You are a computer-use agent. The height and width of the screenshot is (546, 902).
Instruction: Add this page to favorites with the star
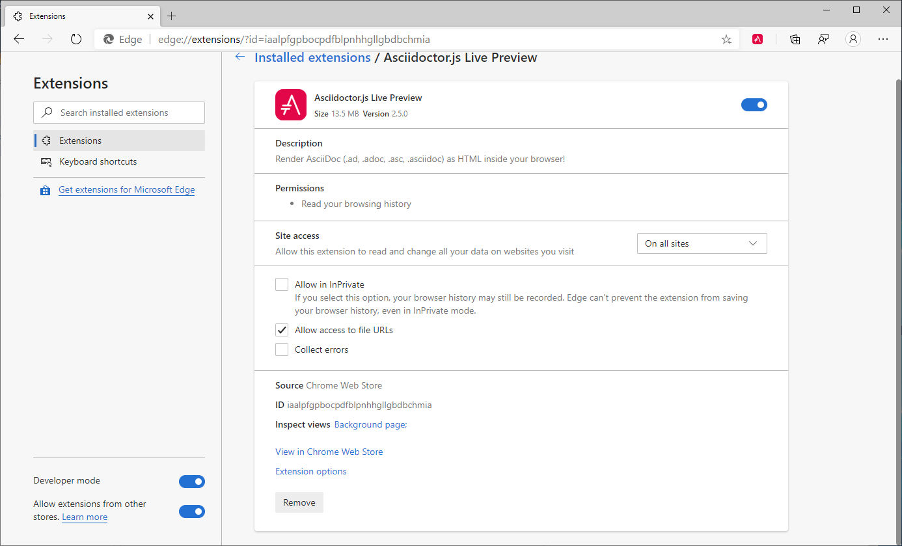click(726, 39)
